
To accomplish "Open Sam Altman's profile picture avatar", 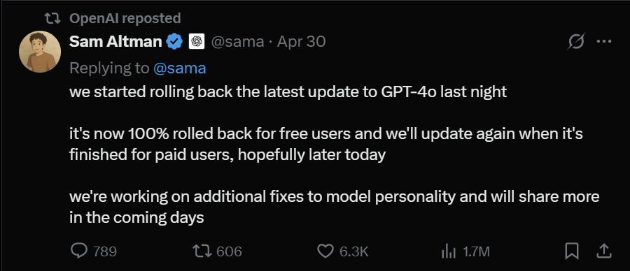I will [x=40, y=52].
